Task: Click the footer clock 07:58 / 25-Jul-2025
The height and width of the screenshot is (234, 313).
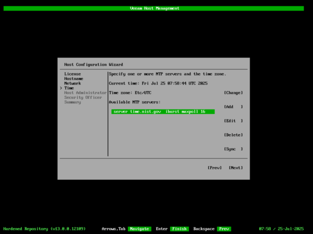Action: pos(281,229)
